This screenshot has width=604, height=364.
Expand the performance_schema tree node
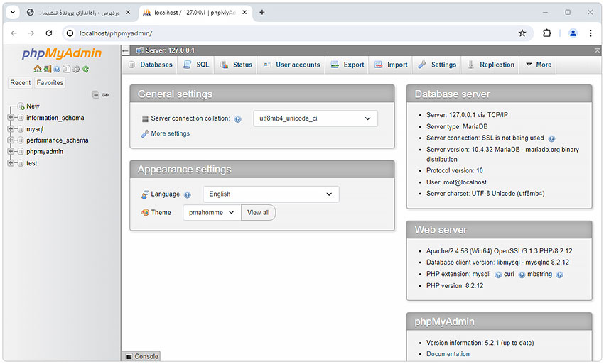pyautogui.click(x=11, y=140)
